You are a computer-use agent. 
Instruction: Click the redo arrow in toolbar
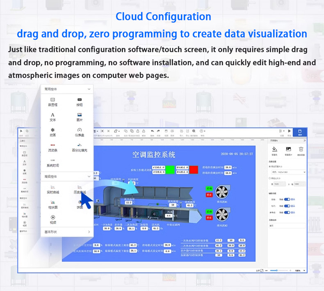158,131
